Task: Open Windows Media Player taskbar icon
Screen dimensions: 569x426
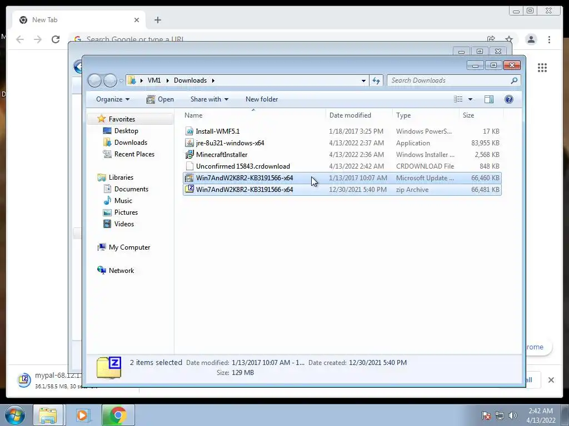Action: [x=82, y=415]
